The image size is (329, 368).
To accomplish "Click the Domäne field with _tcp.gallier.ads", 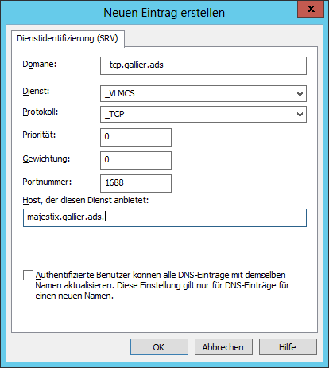I will (203, 65).
